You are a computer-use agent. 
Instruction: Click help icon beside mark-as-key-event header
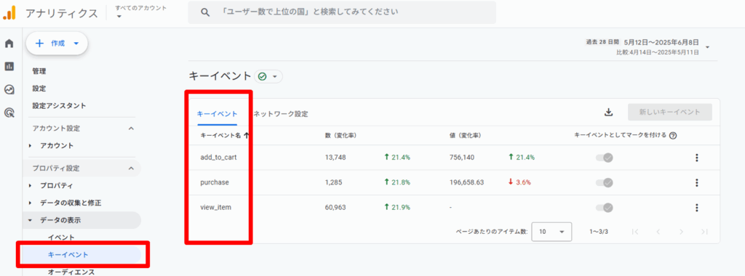pyautogui.click(x=673, y=136)
